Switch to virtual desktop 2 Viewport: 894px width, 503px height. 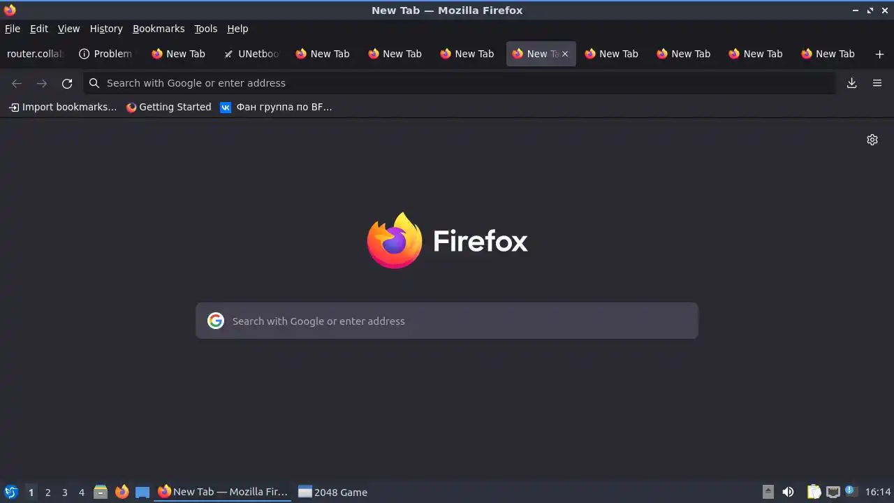click(x=48, y=492)
